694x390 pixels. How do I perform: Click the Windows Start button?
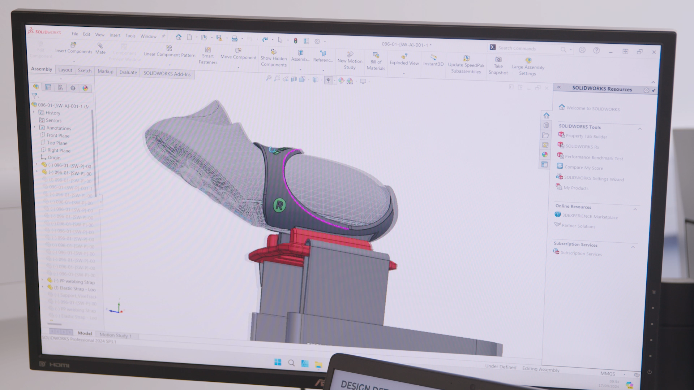pyautogui.click(x=278, y=362)
